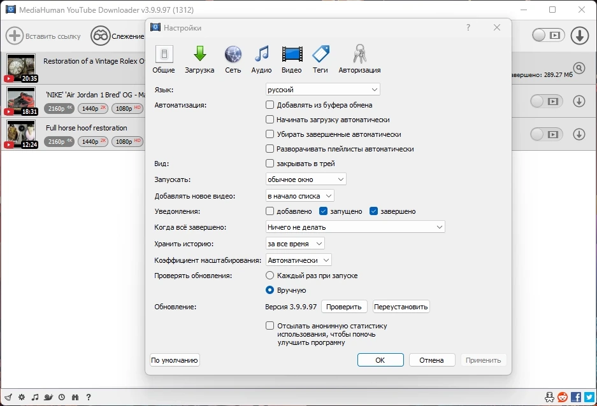The height and width of the screenshot is (406, 597).
Task: Click the music note icon in status bar
Action: (x=35, y=397)
